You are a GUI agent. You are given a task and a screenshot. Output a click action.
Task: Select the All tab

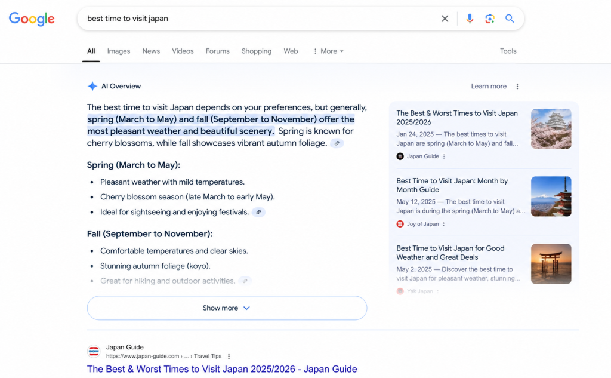click(x=91, y=51)
